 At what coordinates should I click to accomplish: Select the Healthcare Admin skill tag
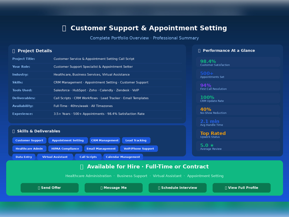[29, 149]
